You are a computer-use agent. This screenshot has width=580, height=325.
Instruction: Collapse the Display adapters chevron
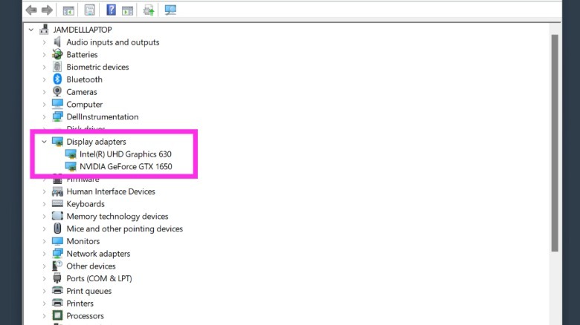pos(44,142)
